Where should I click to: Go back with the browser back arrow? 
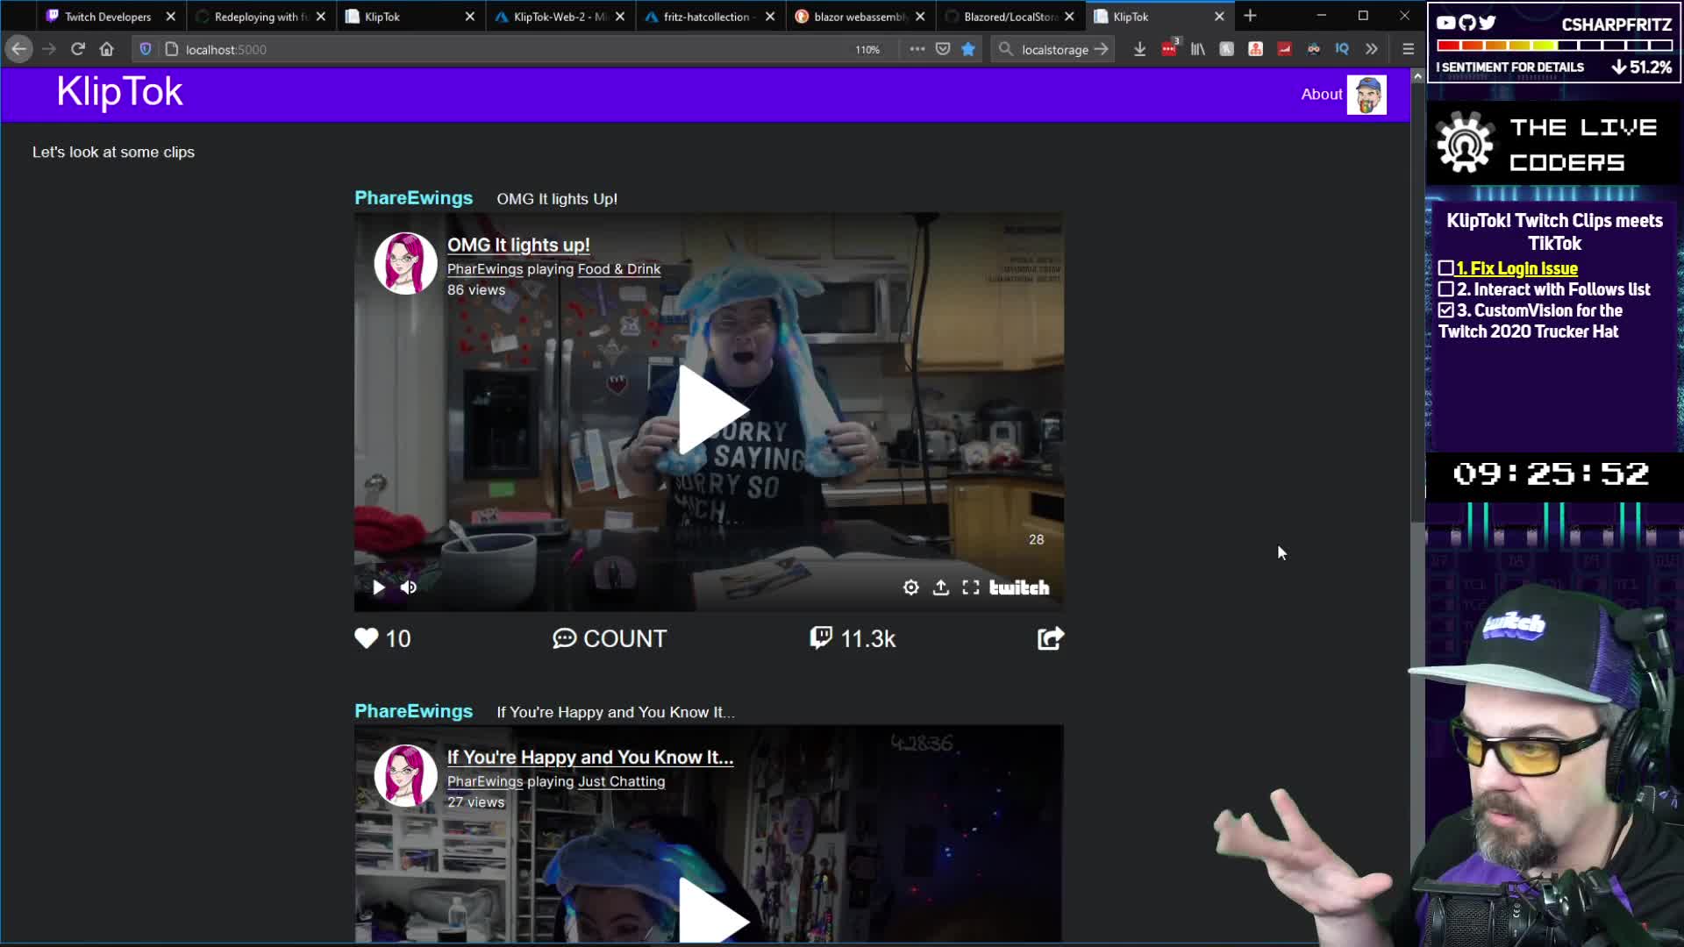coord(19,49)
